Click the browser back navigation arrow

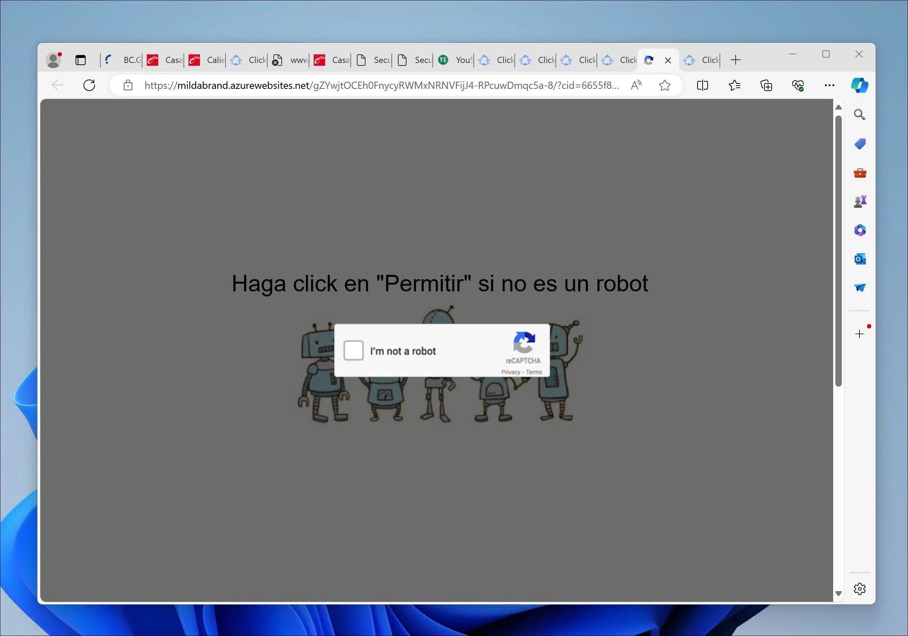(x=57, y=85)
